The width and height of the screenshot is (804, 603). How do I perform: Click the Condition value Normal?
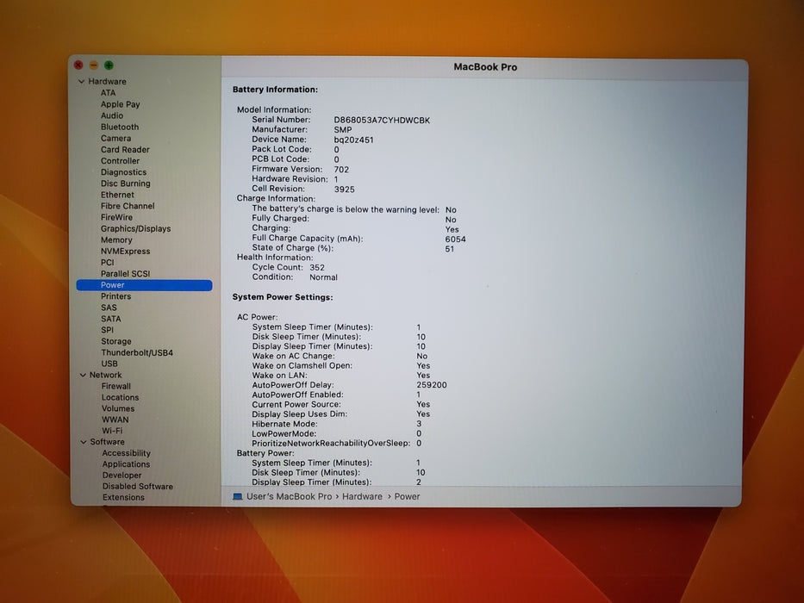[323, 277]
